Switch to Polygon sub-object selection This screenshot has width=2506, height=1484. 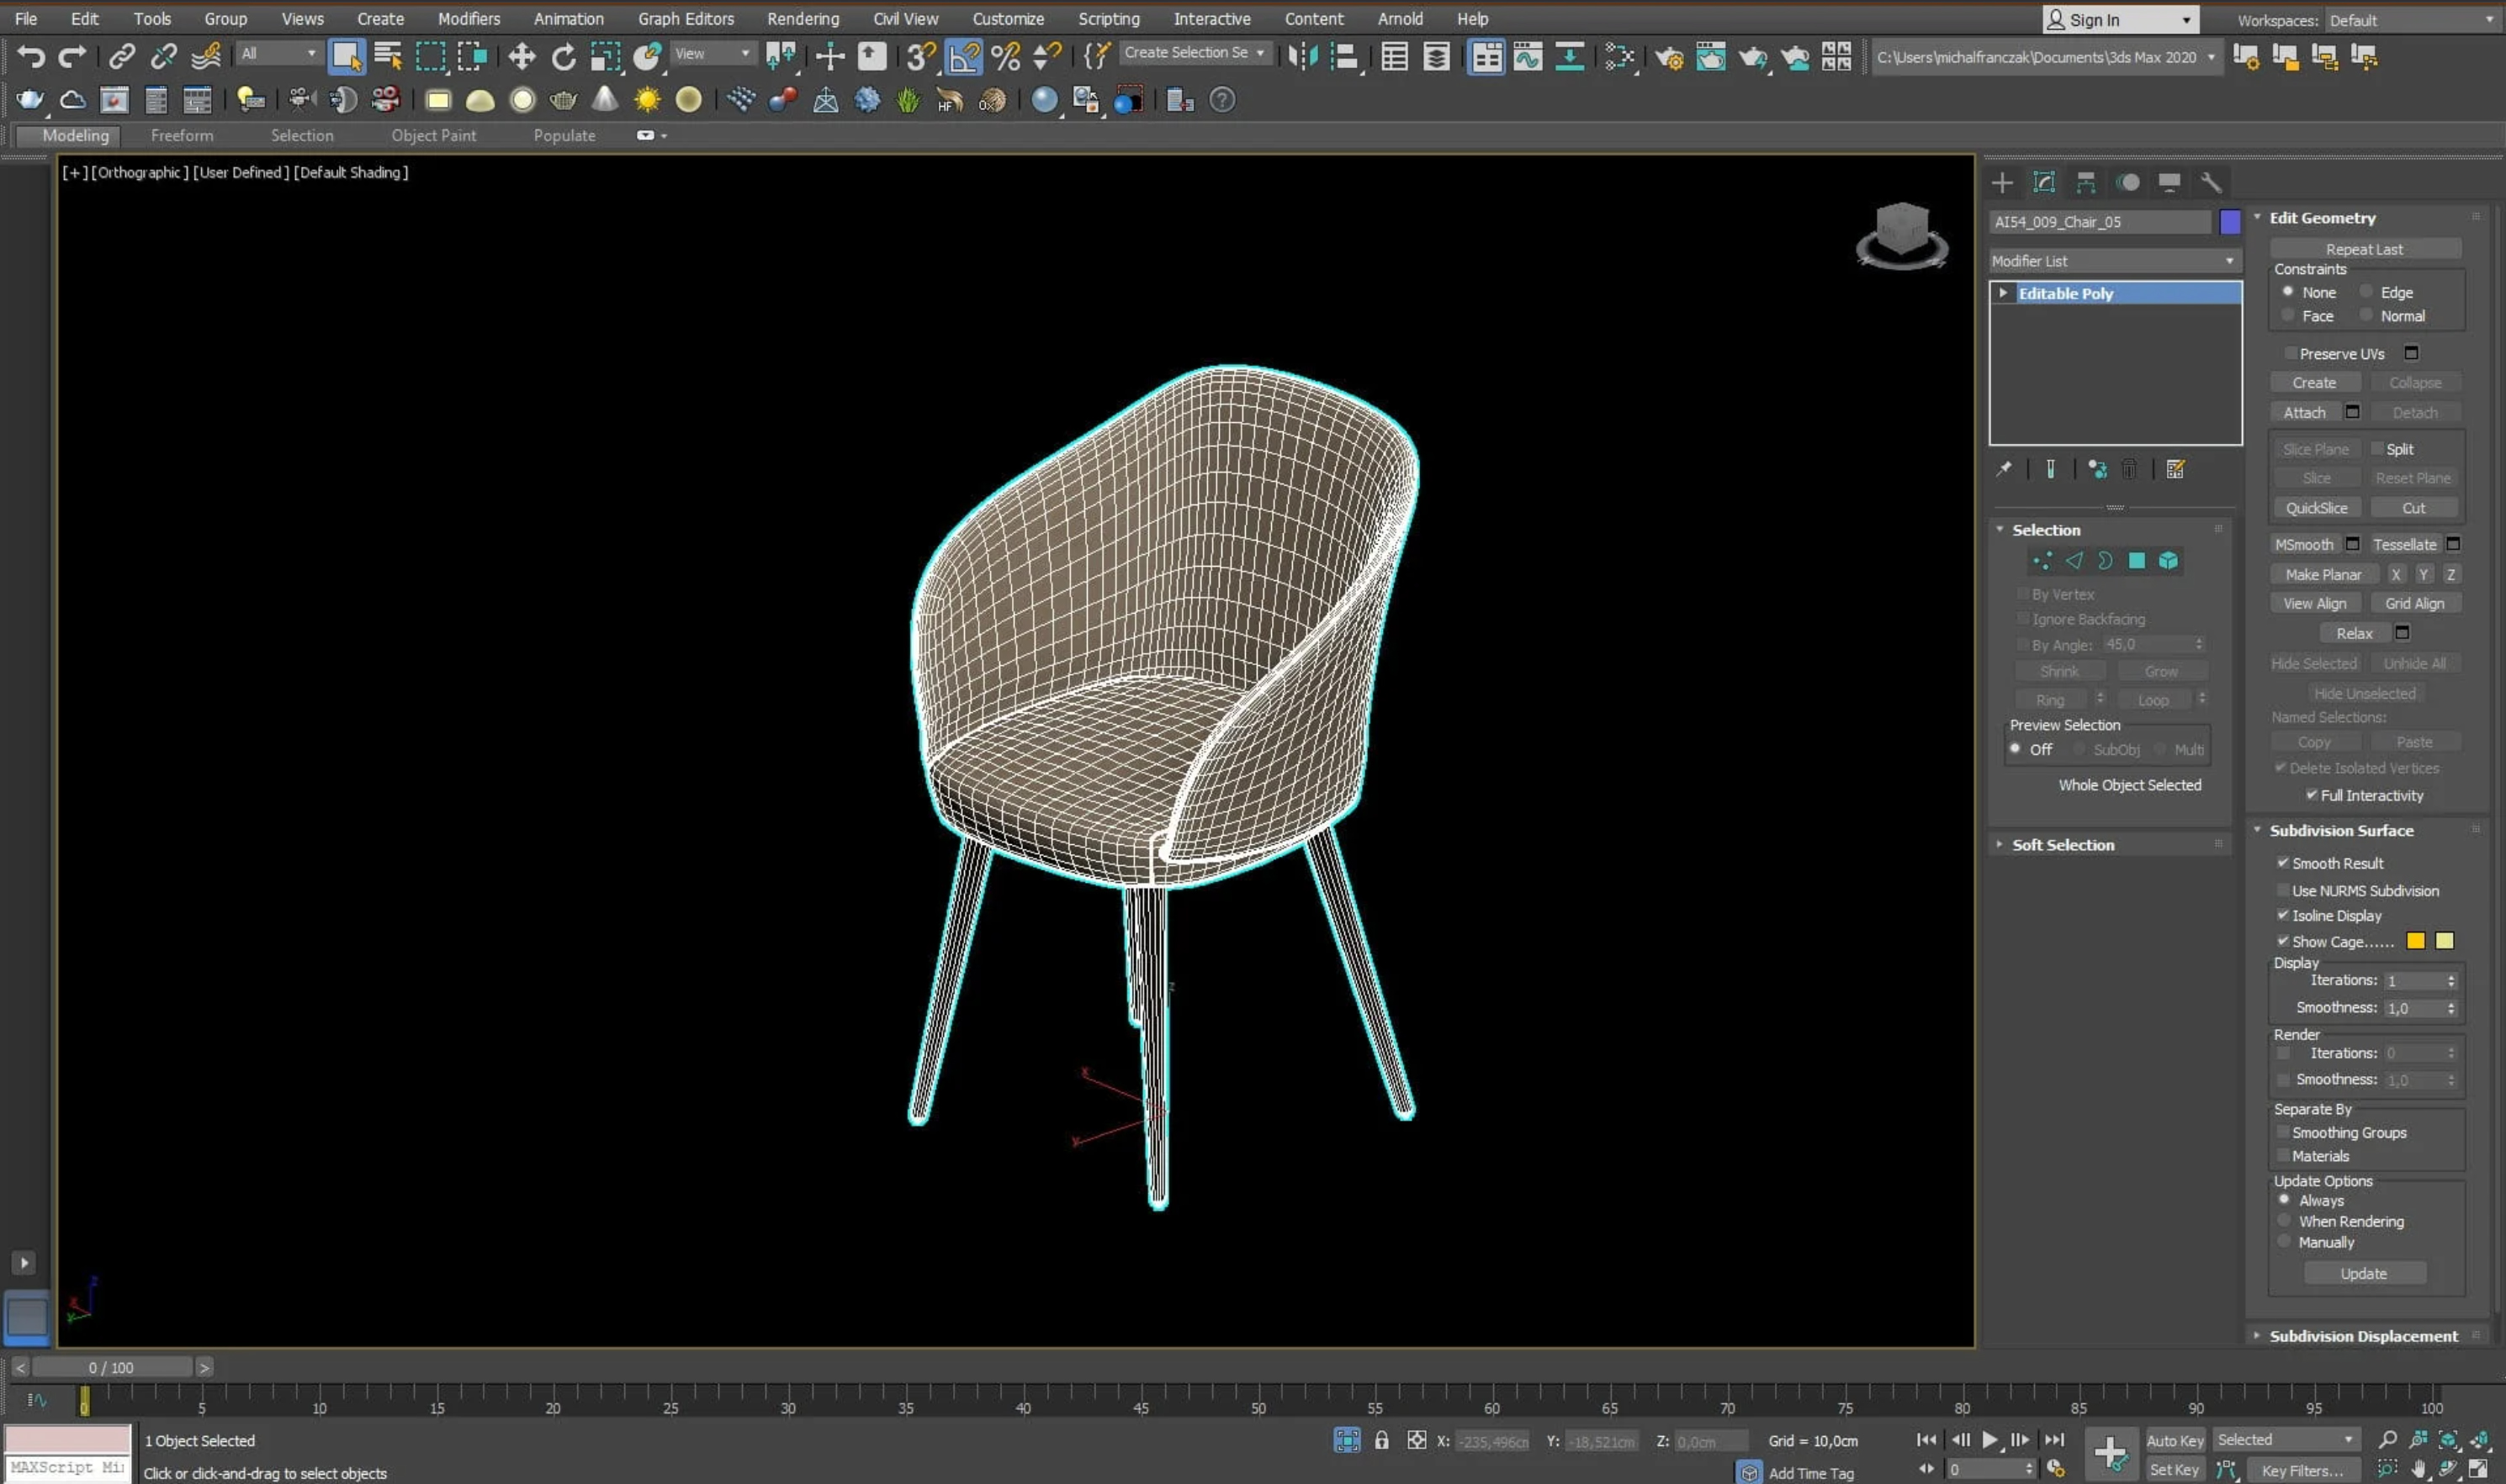click(2137, 561)
